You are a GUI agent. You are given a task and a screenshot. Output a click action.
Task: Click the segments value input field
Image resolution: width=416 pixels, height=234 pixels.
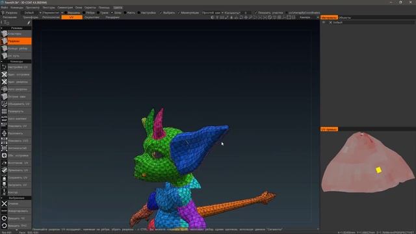tap(246, 13)
